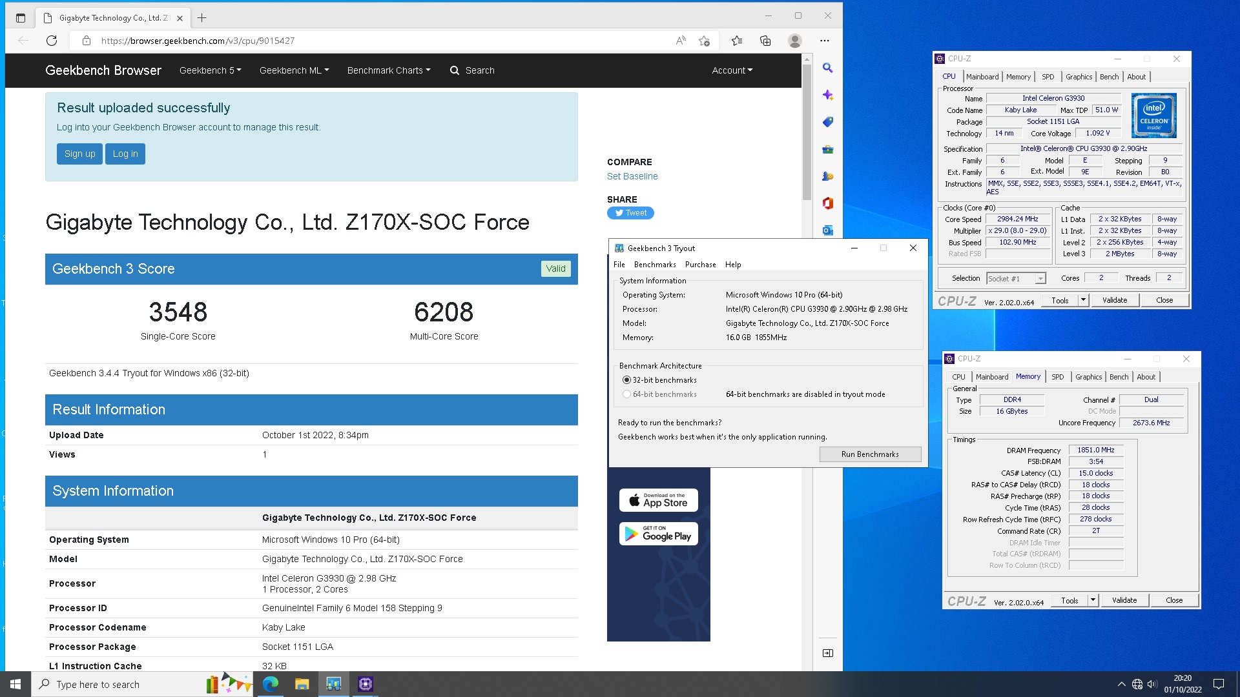The width and height of the screenshot is (1240, 697).
Task: Expand the Benchmark Charts dropdown
Action: pyautogui.click(x=389, y=70)
